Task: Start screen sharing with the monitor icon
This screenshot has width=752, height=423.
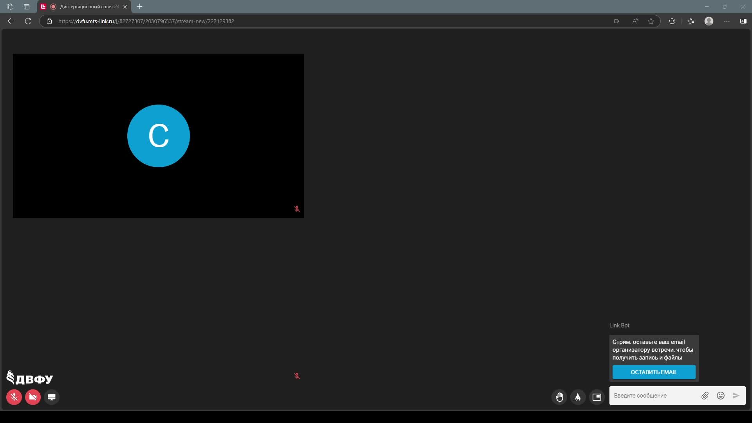Action: (x=52, y=397)
